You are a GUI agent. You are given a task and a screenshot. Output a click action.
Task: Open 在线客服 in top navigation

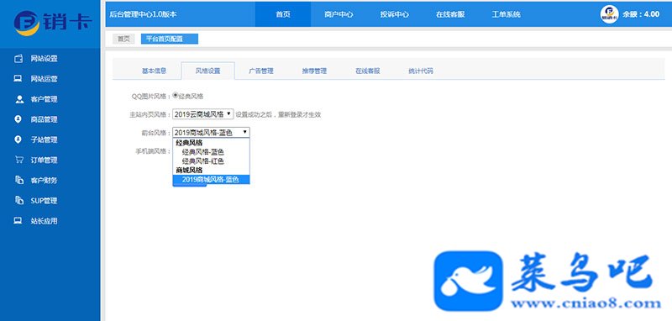click(450, 14)
